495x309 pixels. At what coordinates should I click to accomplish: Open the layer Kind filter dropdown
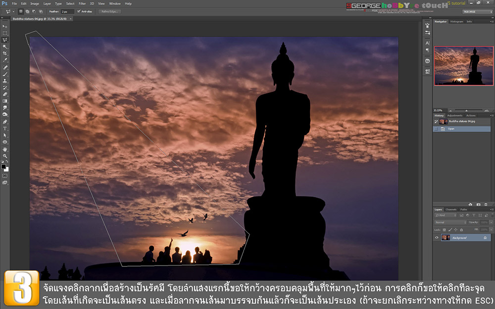pos(445,215)
